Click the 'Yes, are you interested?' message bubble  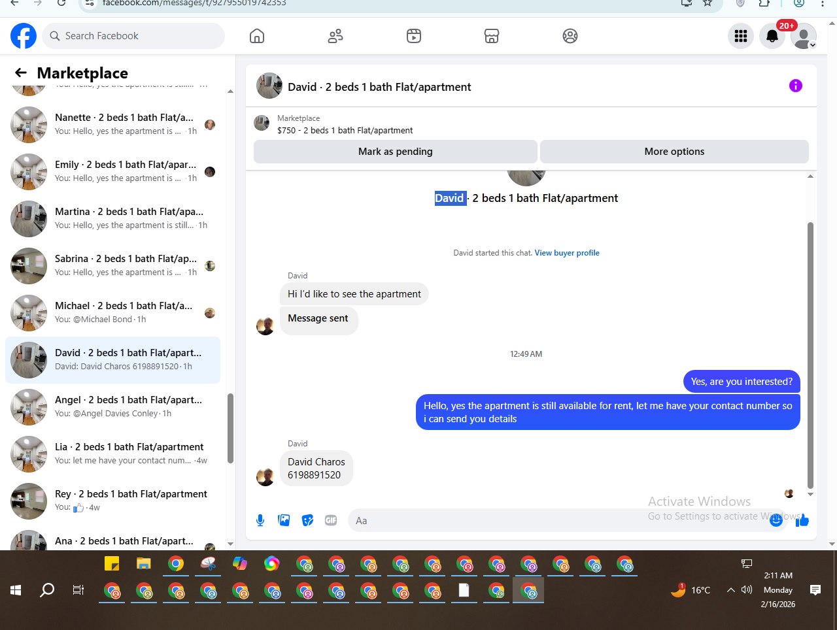point(742,382)
